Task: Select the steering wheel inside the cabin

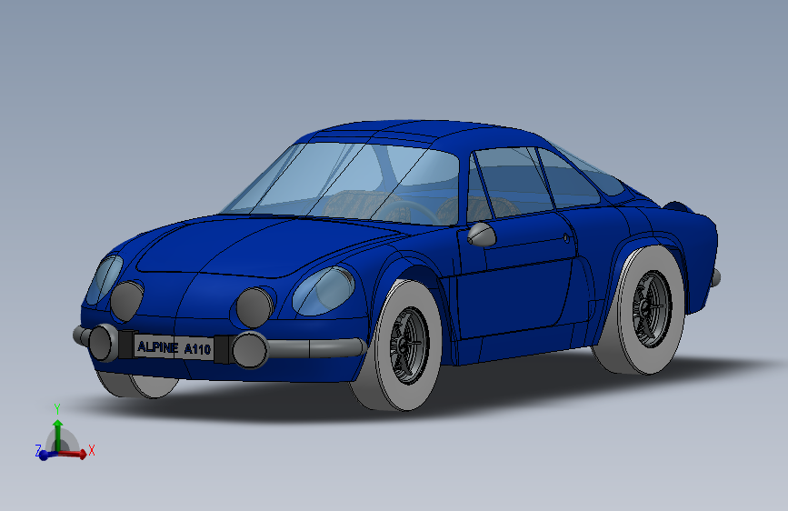Action: click(408, 212)
